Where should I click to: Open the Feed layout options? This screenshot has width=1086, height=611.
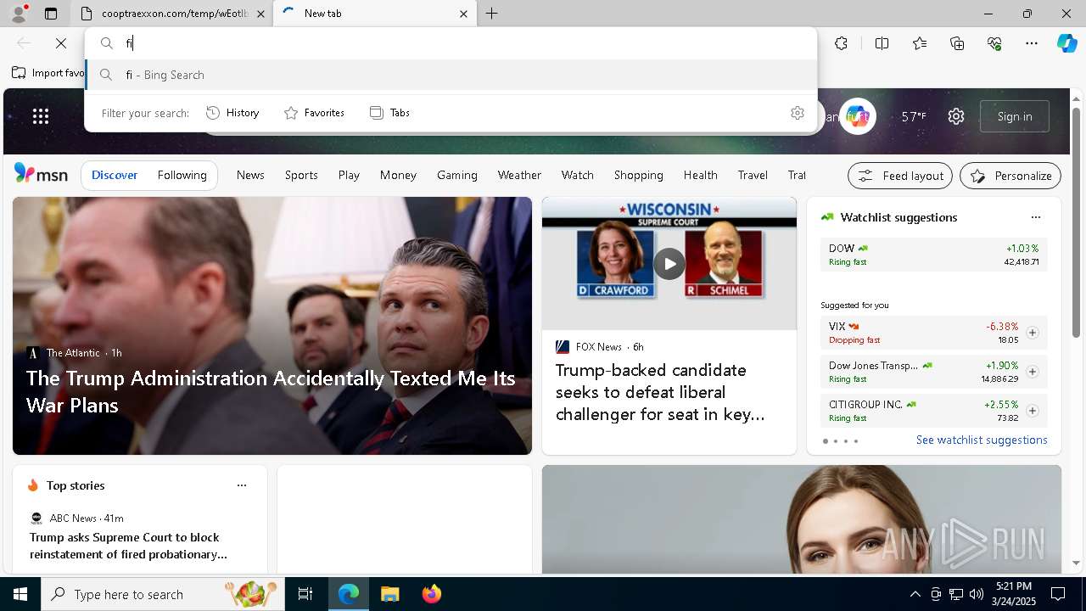click(x=900, y=176)
